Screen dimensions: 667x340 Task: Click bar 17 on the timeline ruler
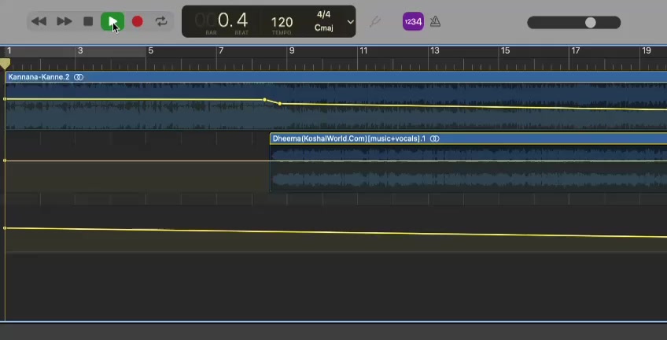click(575, 51)
